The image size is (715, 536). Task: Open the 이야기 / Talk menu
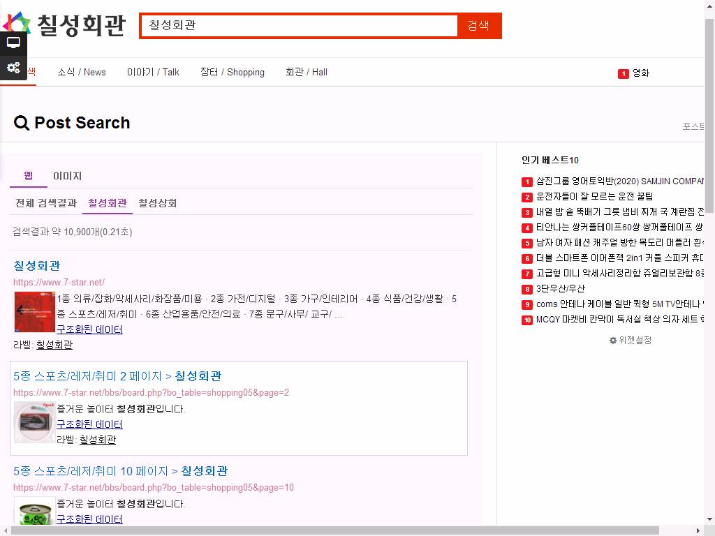point(153,73)
